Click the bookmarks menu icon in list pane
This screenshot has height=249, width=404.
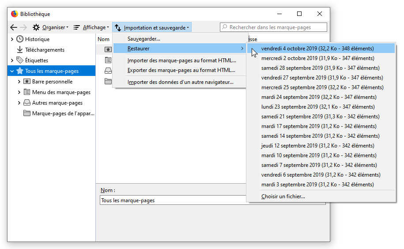coord(108,60)
